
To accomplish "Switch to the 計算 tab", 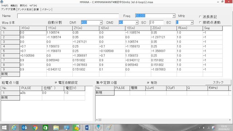I will click(x=36, y=9).
